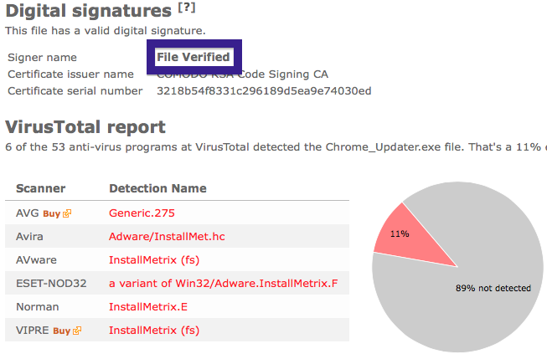Click the highlighted File Verified signer name
Screen dimensions: 547x359
194,57
